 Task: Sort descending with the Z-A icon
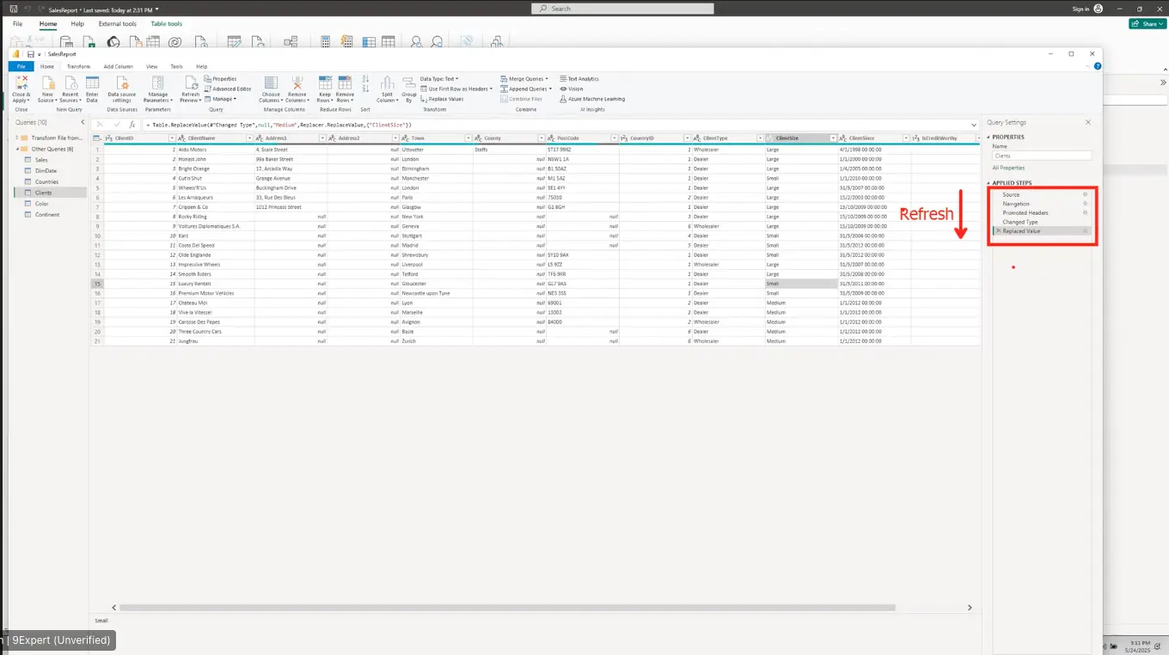click(x=365, y=89)
